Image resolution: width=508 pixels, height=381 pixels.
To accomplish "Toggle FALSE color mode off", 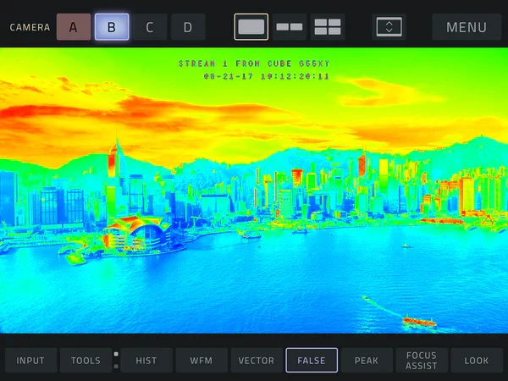I will (x=312, y=361).
